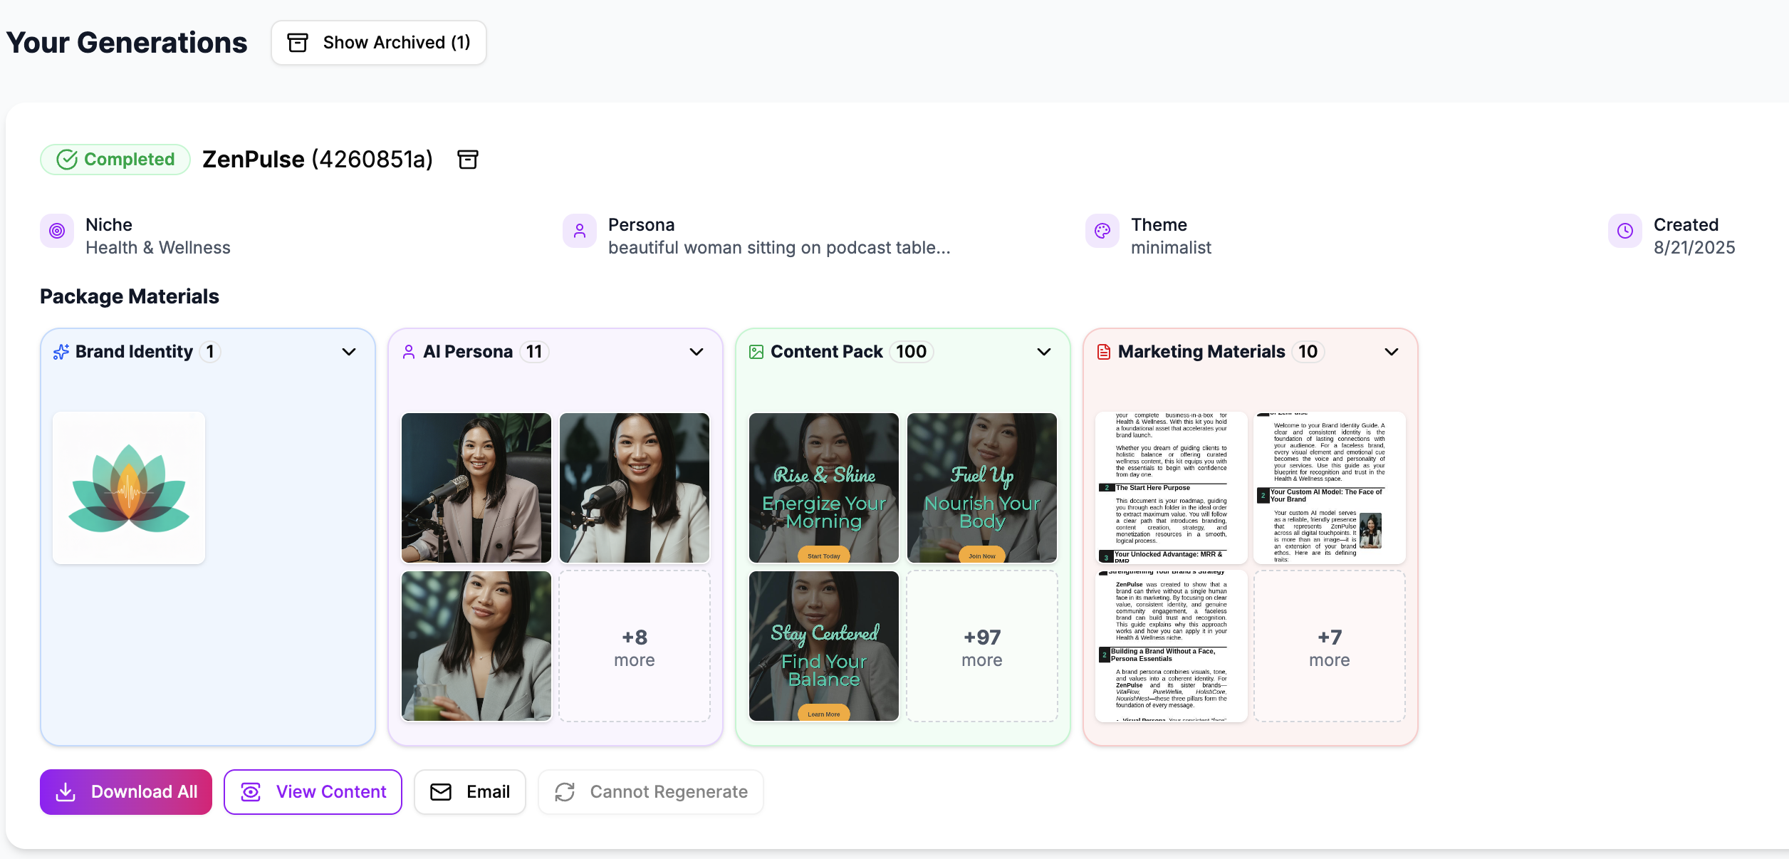Collapse the Marketing Materials section chevron

1392,352
